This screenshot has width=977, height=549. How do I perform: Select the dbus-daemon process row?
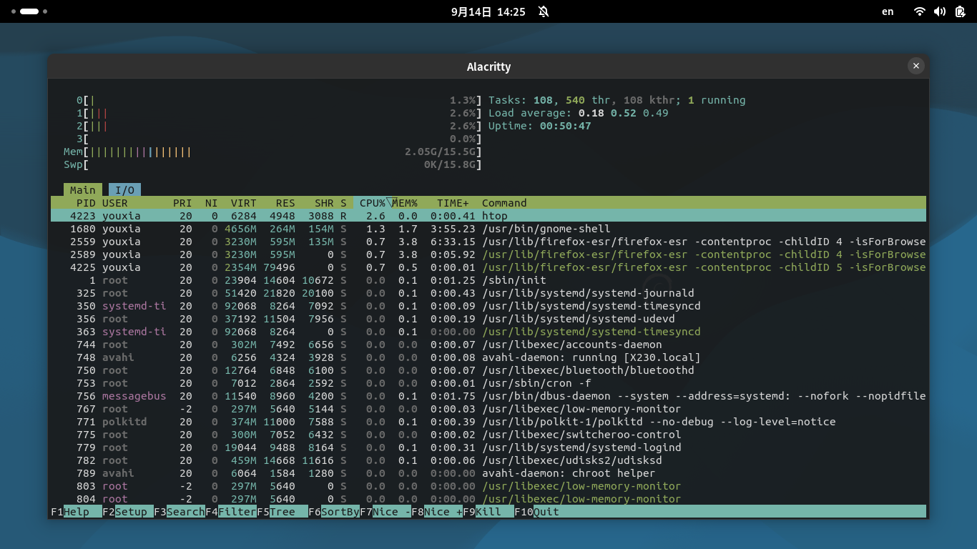pos(488,396)
